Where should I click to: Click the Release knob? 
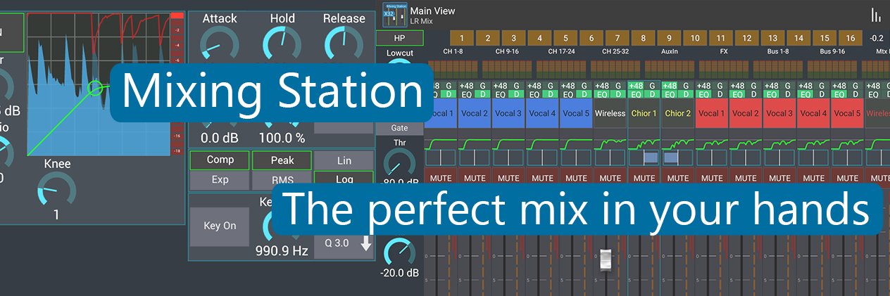(344, 44)
